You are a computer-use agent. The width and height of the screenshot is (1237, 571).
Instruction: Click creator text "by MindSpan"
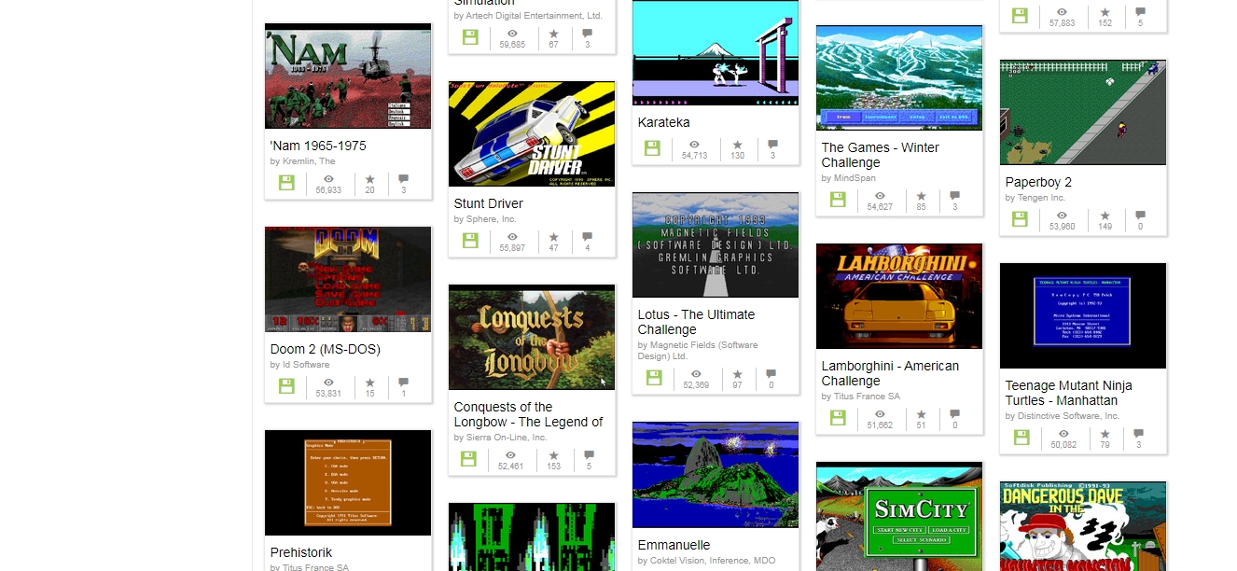point(848,178)
